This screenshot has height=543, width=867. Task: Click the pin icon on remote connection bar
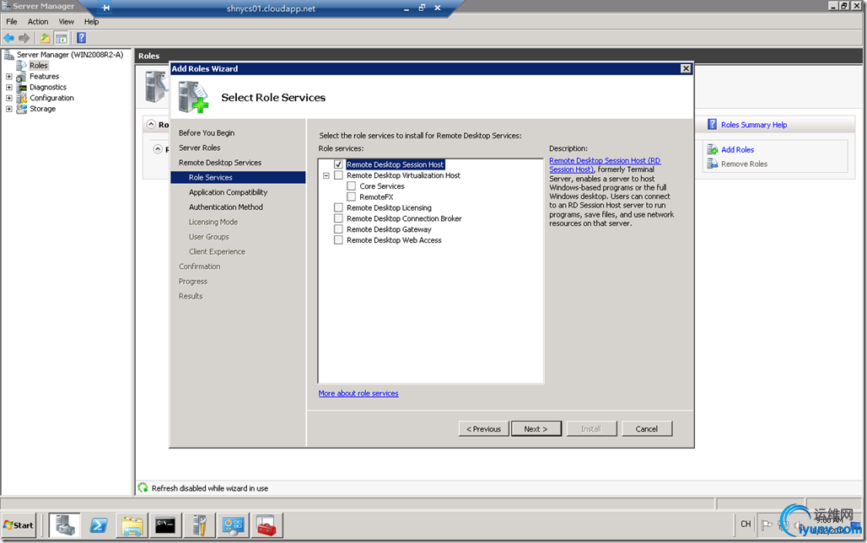tap(105, 8)
